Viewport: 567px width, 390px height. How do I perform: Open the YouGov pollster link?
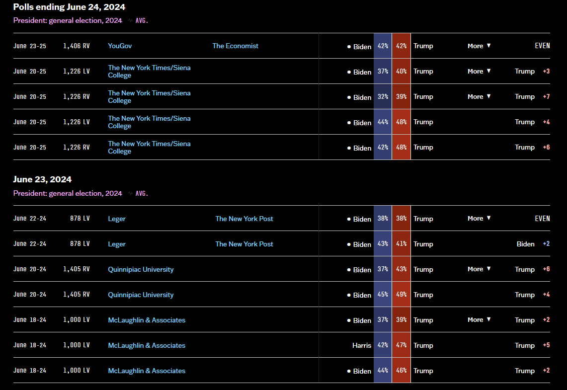120,46
